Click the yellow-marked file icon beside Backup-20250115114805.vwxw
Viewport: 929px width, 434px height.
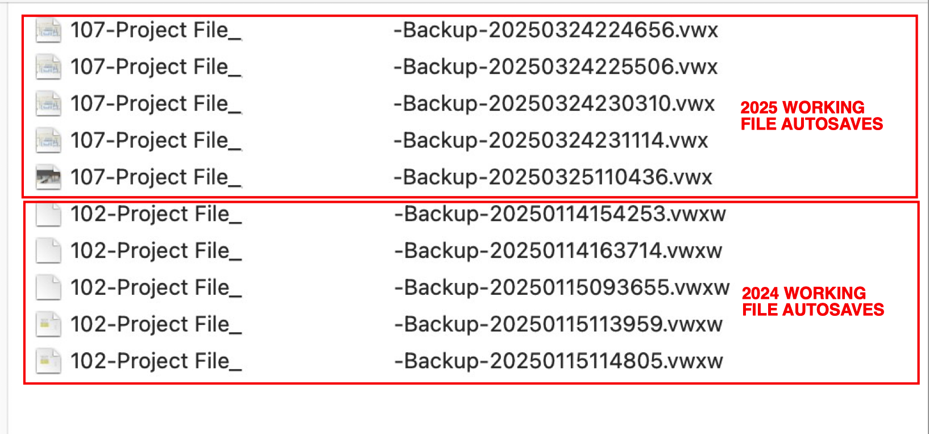48,361
